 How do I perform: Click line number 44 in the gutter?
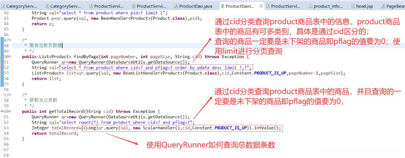pyautogui.click(x=6, y=24)
